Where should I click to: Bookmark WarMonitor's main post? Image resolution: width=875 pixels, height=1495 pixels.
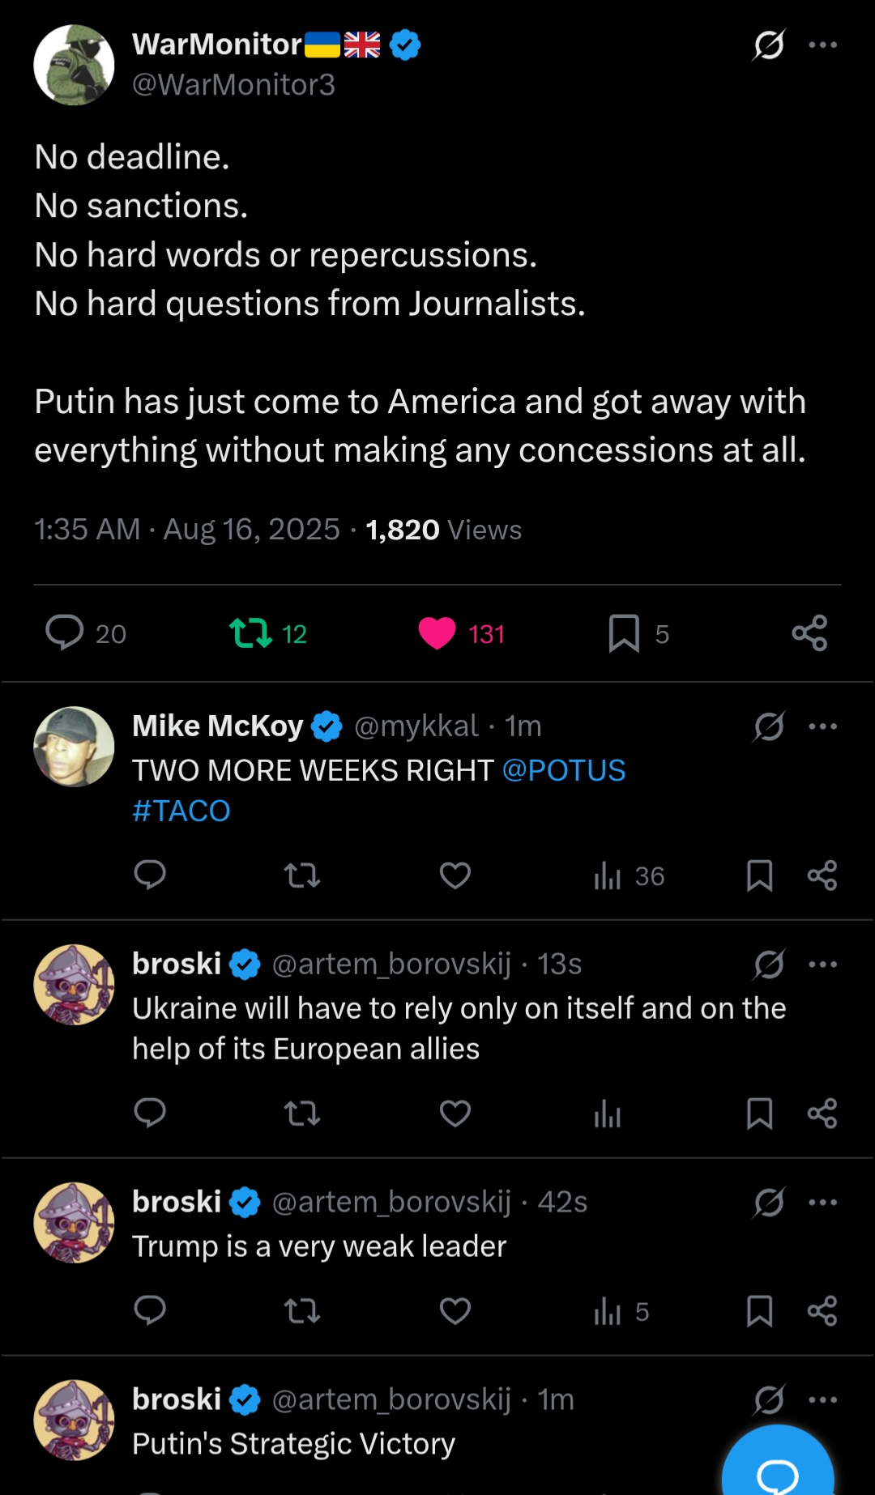tap(624, 632)
